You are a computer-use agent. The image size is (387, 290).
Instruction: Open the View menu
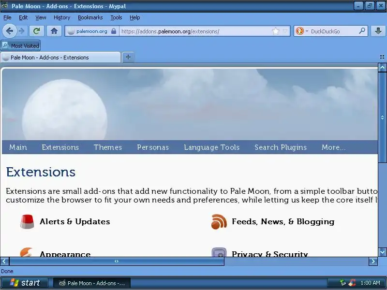(41, 17)
